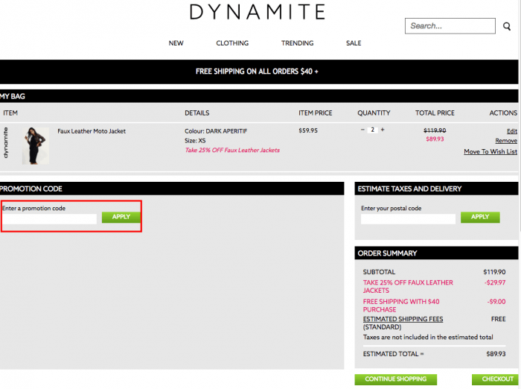Click the DYNAMITE logo

258,12
